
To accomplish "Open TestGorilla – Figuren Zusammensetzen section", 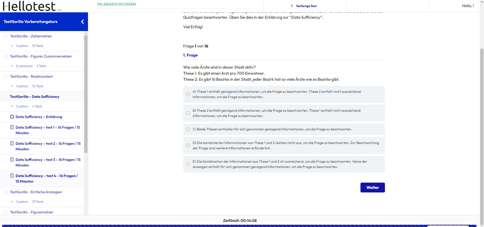I will tap(41, 56).
